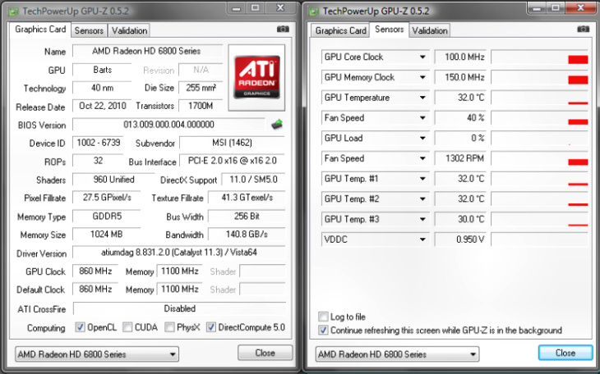The height and width of the screenshot is (374, 600).
Task: Open the GPU Temp. #1 sensor dropdown
Action: (422, 179)
